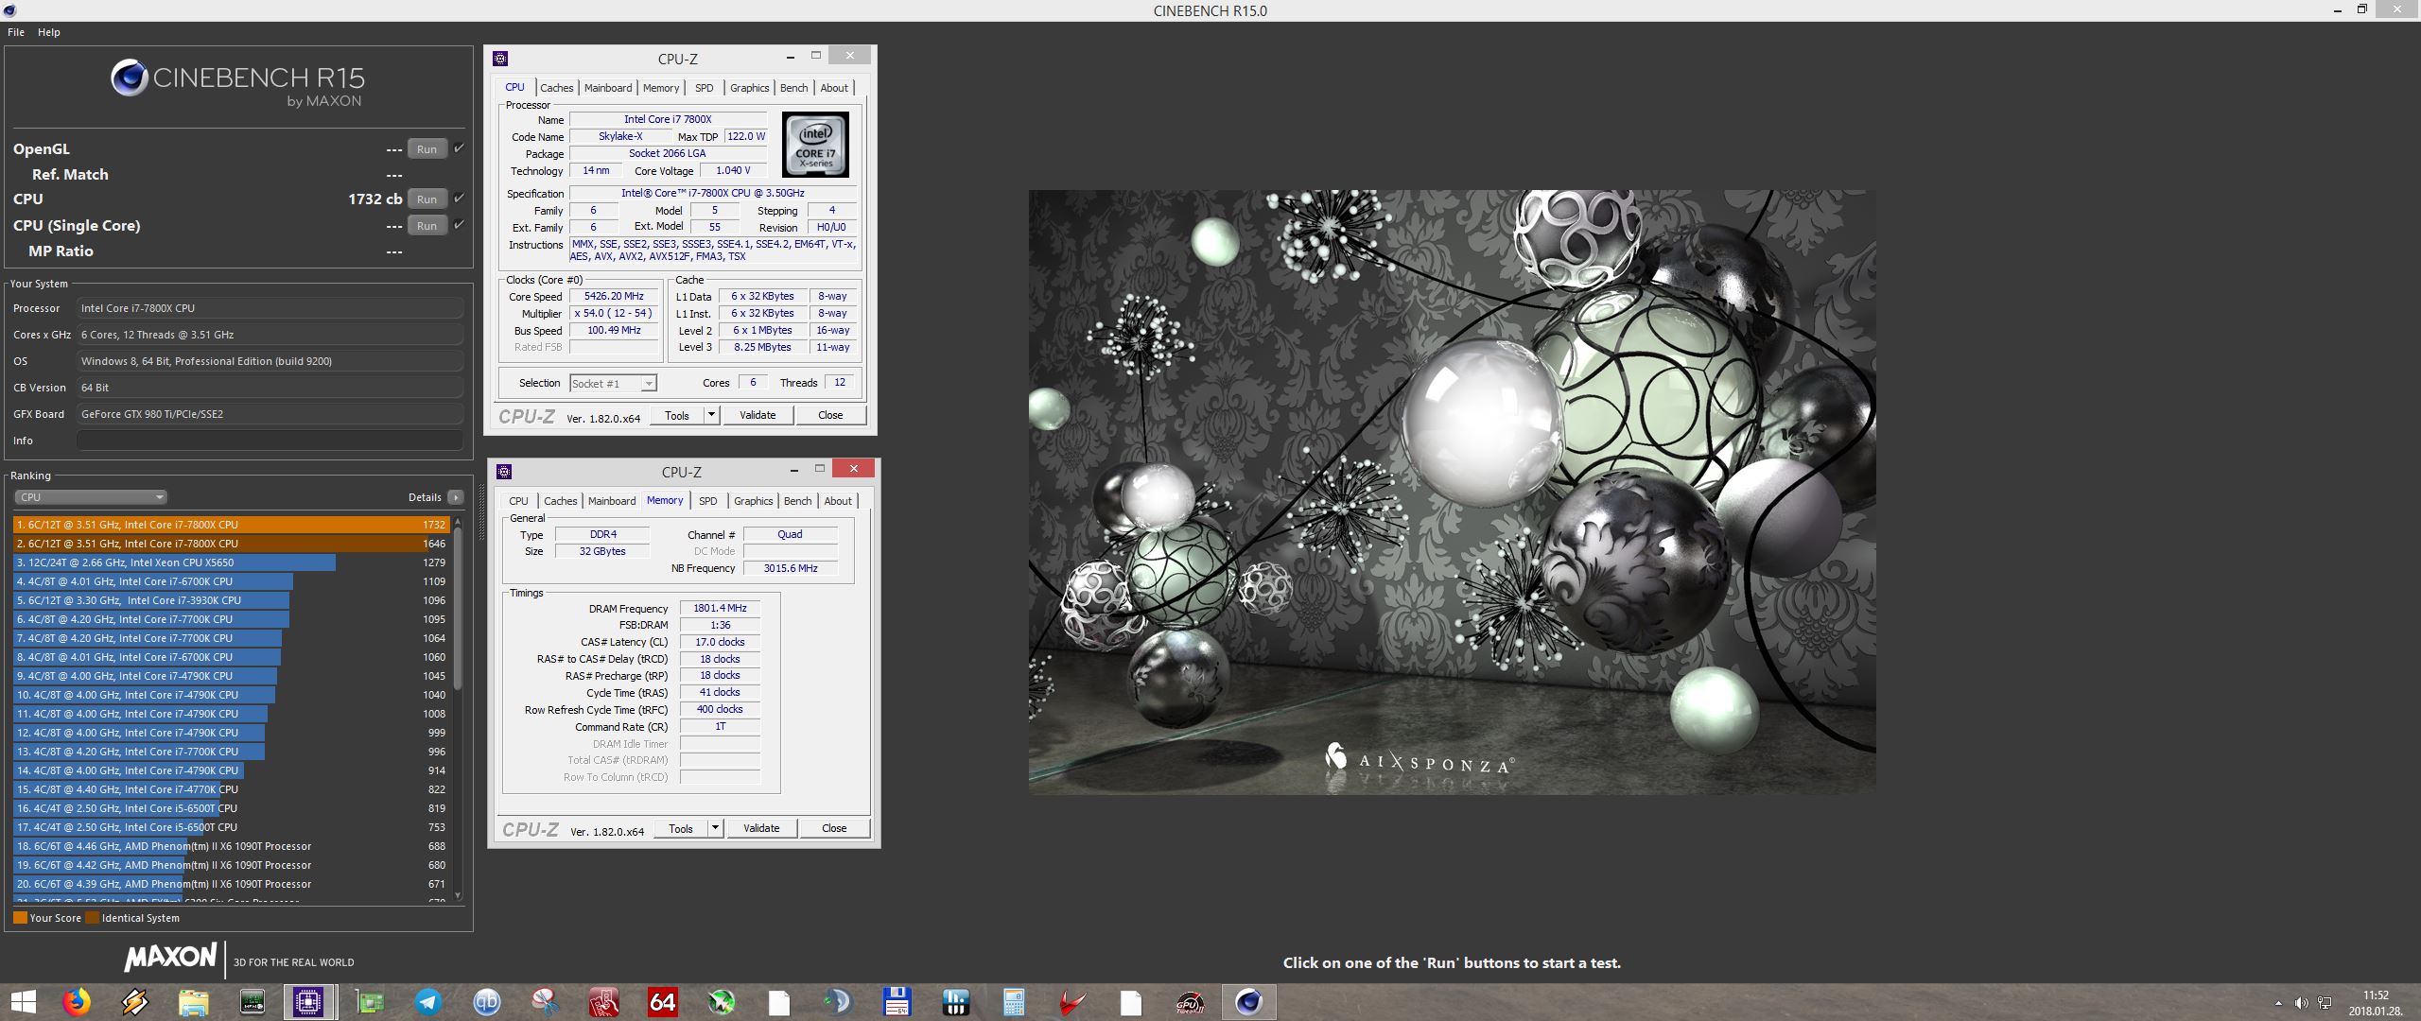Open Telegram from the taskbar

pyautogui.click(x=427, y=1002)
